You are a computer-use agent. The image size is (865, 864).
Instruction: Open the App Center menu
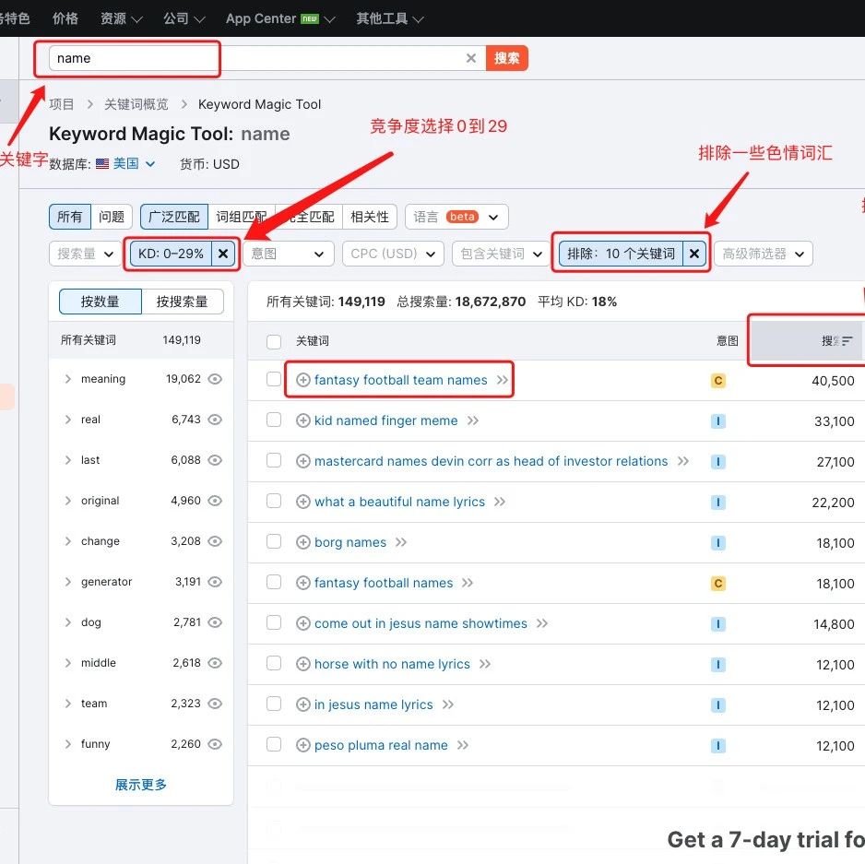(280, 18)
